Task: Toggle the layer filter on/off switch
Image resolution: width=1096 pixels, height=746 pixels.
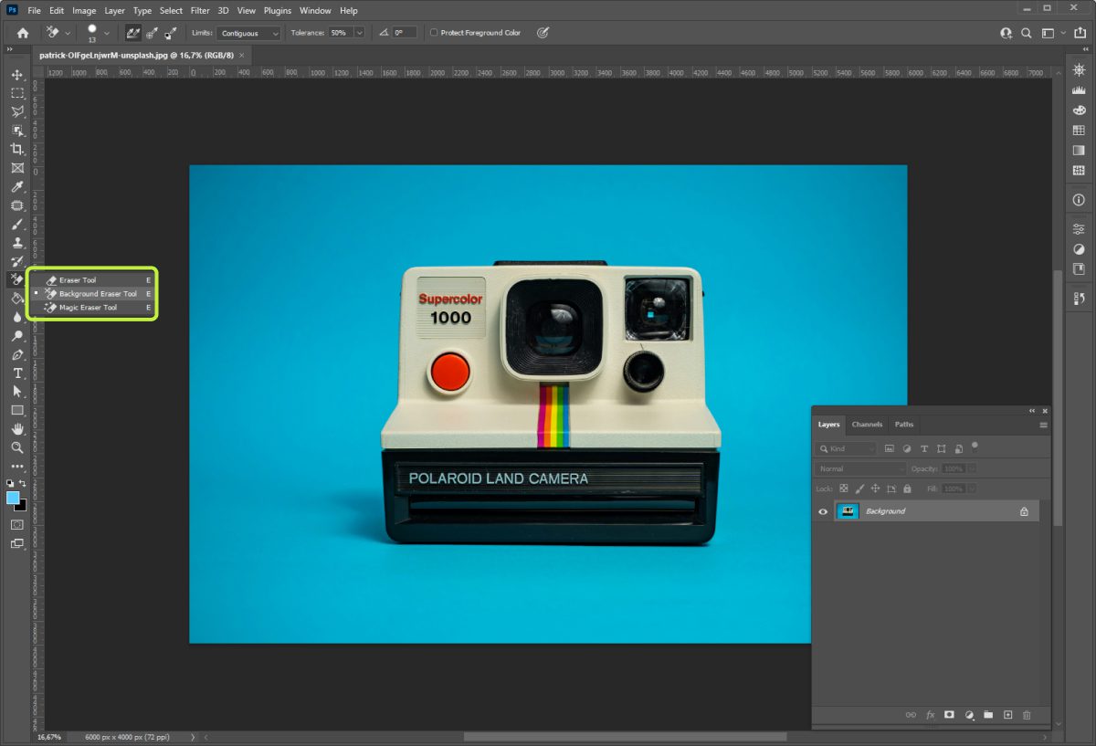Action: [x=975, y=447]
